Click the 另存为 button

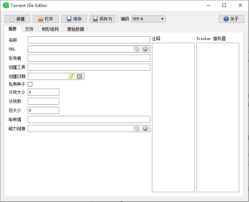(102, 19)
